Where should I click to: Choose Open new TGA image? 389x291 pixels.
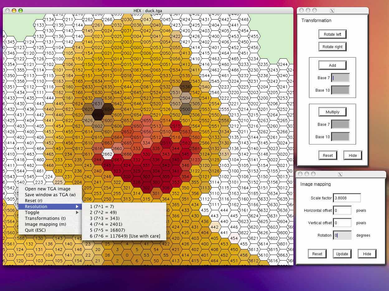(48, 189)
